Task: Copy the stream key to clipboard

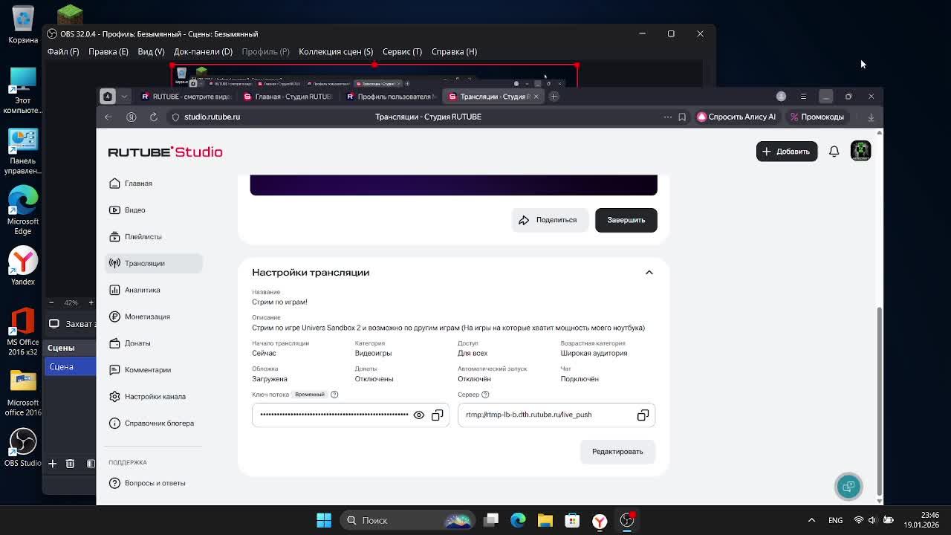Action: [x=437, y=415]
